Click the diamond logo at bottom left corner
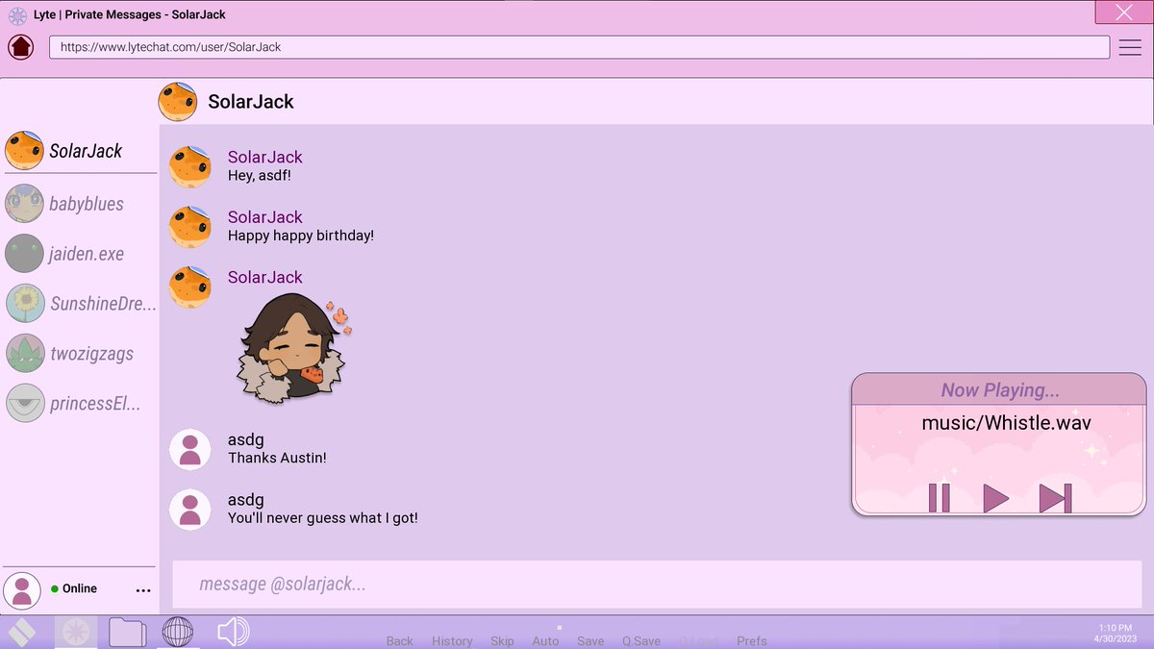This screenshot has width=1154, height=649. tap(21, 632)
